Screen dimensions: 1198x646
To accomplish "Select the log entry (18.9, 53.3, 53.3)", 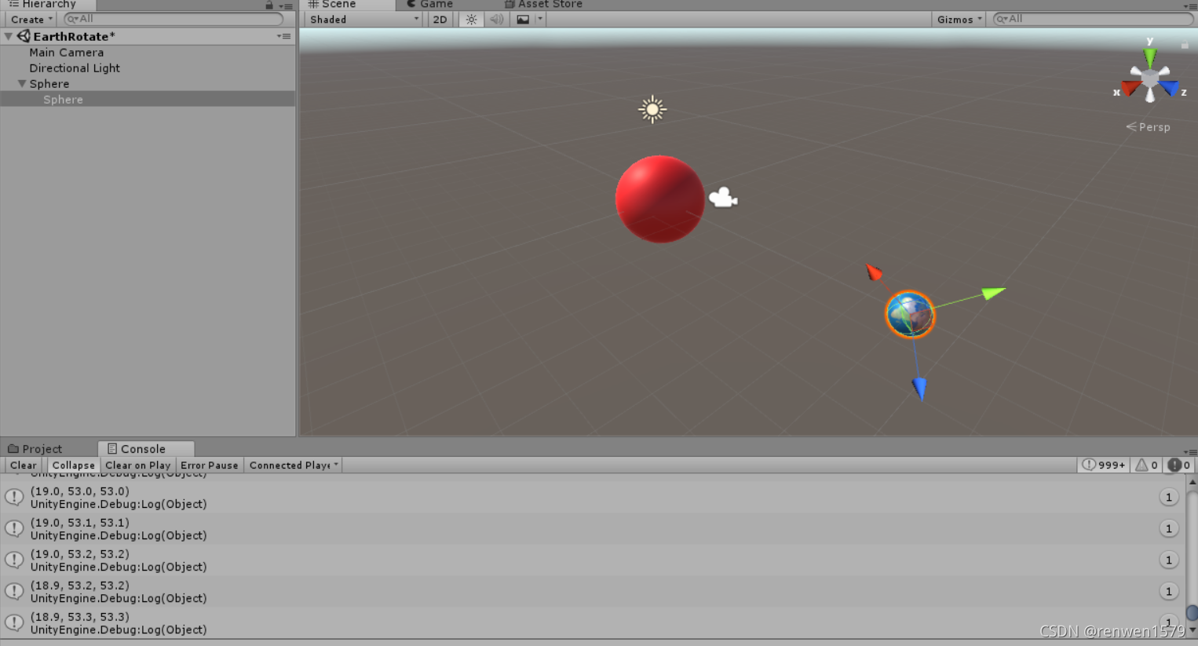I will [x=593, y=622].
